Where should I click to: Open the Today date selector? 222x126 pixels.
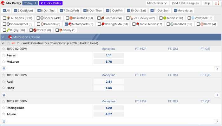click(30, 3)
